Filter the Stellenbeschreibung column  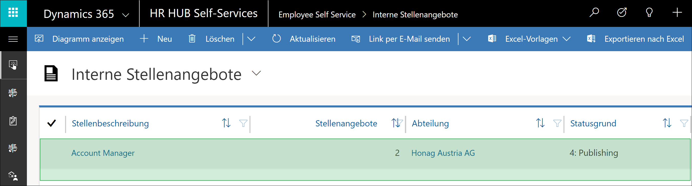click(x=243, y=123)
